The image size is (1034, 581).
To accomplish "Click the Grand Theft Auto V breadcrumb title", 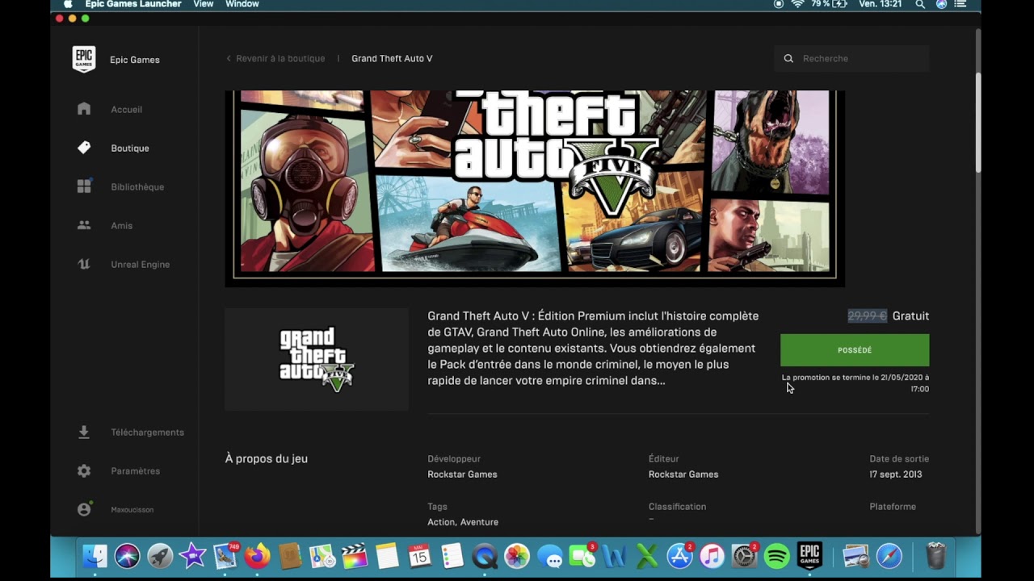I will click(x=392, y=59).
